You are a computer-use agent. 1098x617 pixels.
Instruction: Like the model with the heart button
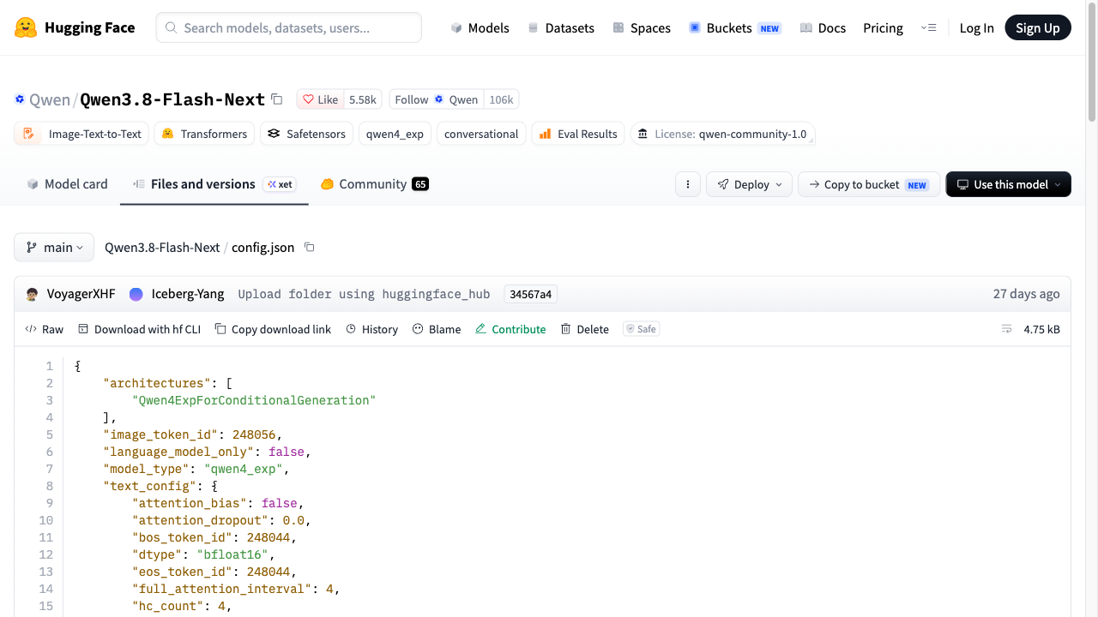tap(320, 99)
